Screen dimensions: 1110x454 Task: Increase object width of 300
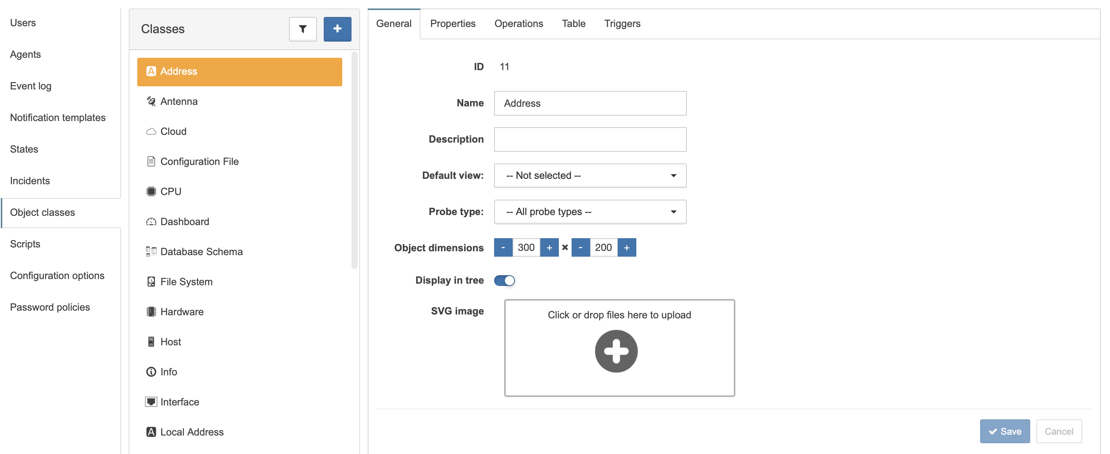[549, 248]
